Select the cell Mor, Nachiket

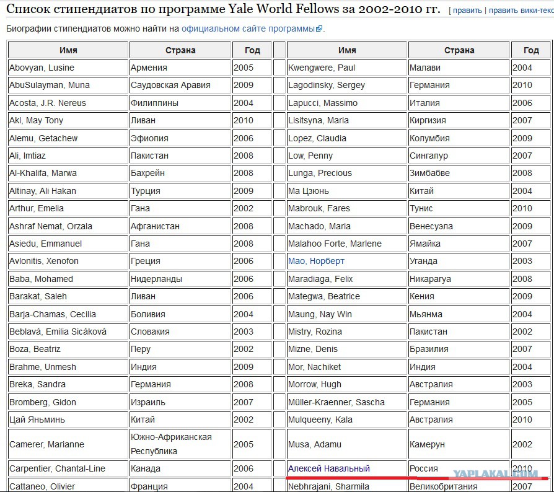pyautogui.click(x=347, y=367)
